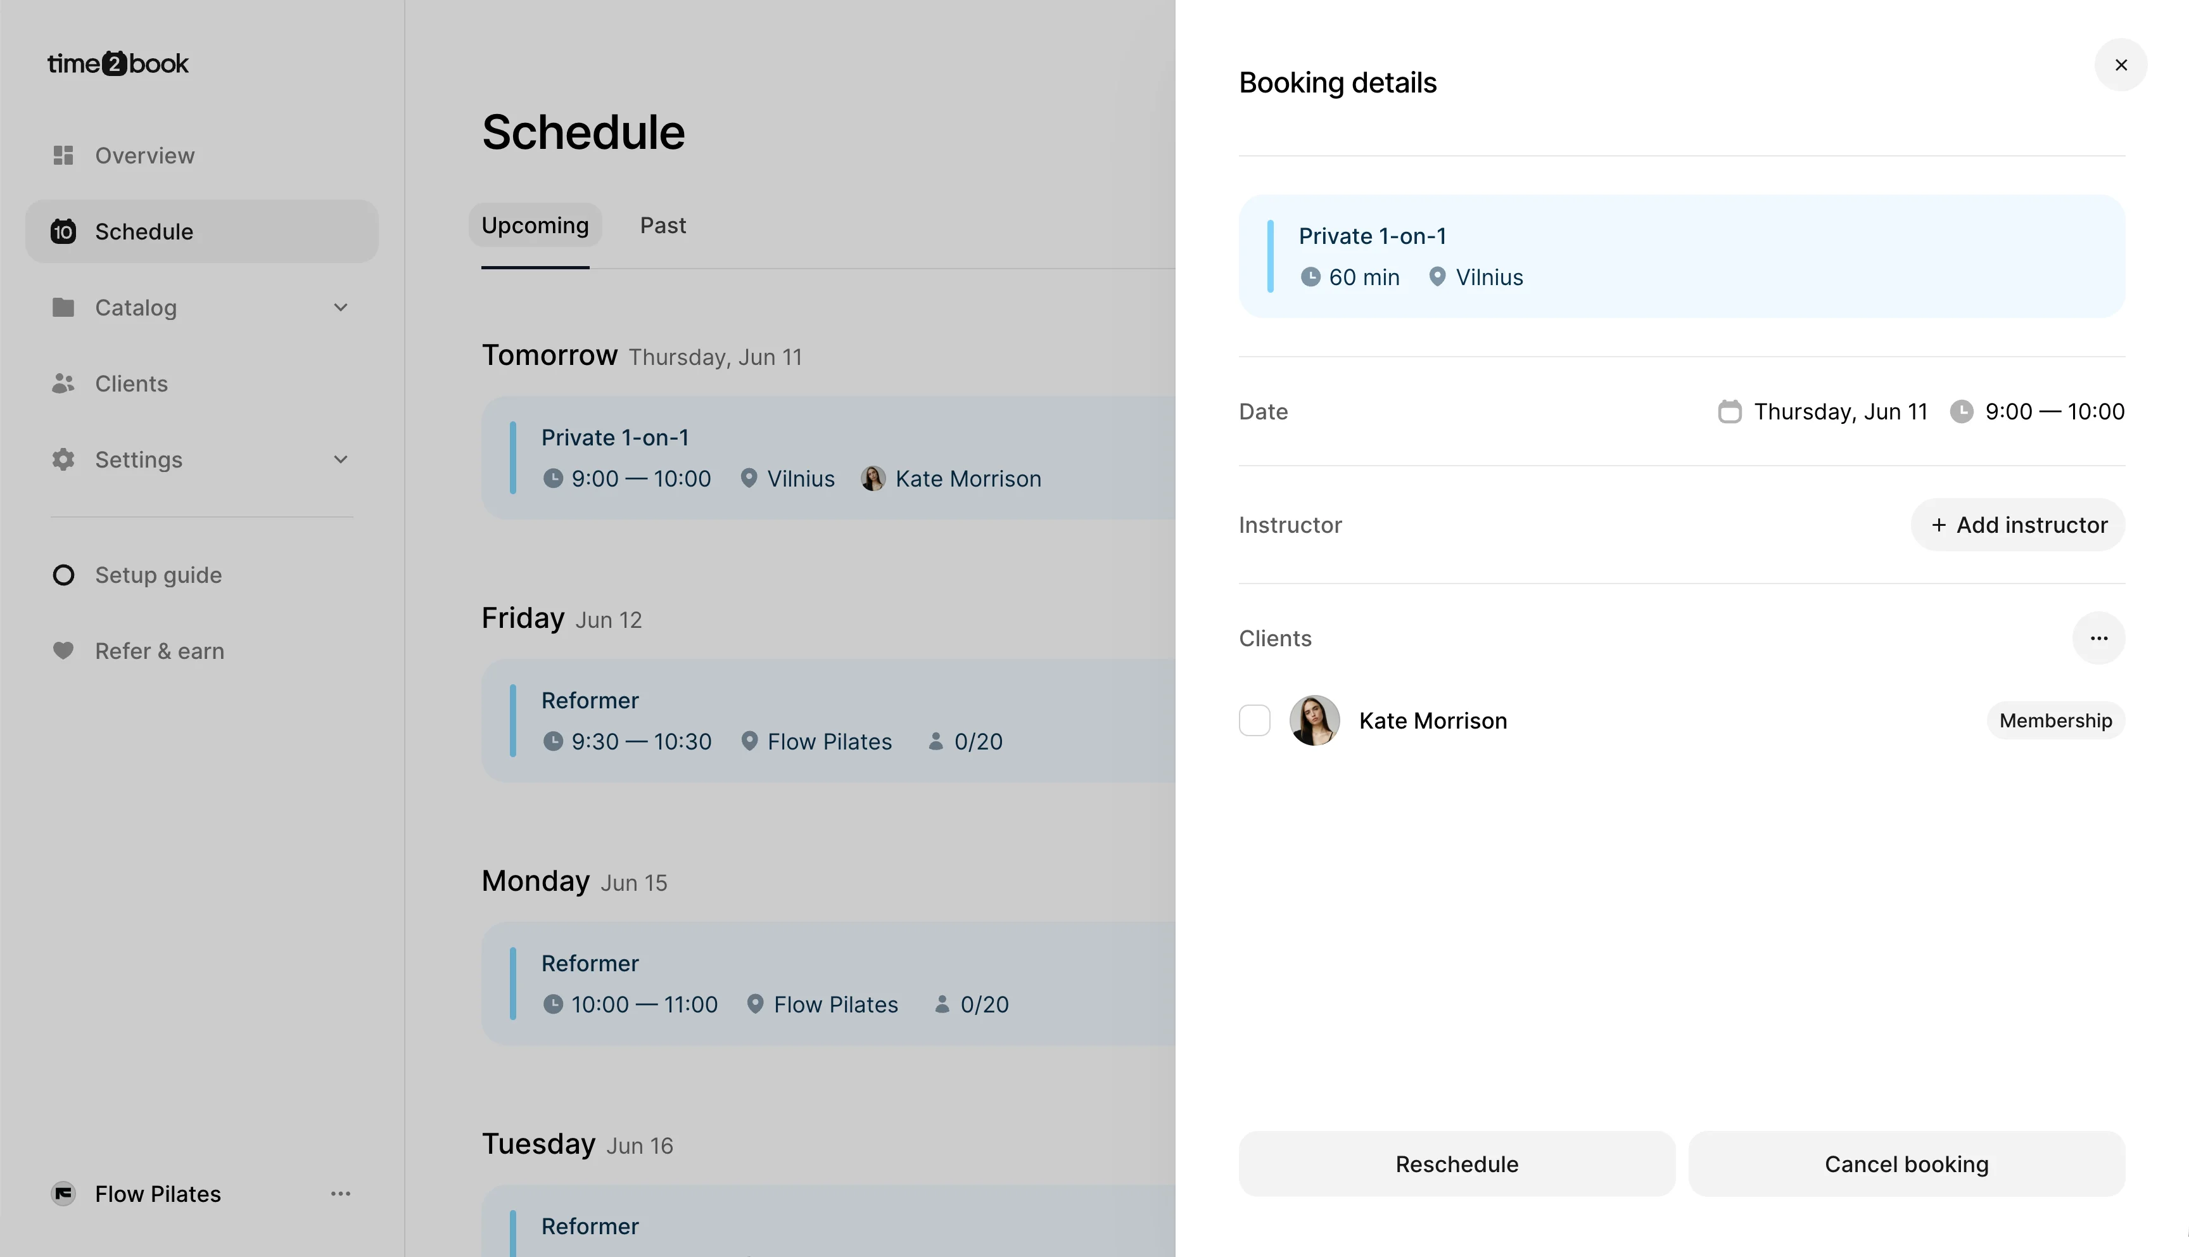The image size is (2189, 1257).
Task: Click the Cancel booking button
Action: pos(1906,1164)
